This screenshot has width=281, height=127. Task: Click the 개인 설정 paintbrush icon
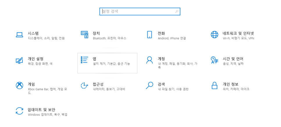tap(19, 60)
